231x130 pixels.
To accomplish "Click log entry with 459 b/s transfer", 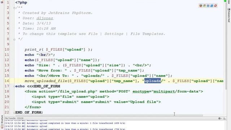I will pos(65,123).
